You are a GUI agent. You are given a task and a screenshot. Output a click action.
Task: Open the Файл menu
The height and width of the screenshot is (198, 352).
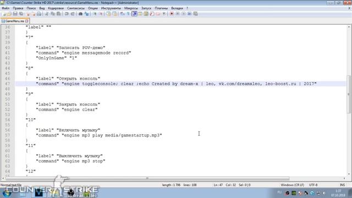pyautogui.click(x=5, y=8)
